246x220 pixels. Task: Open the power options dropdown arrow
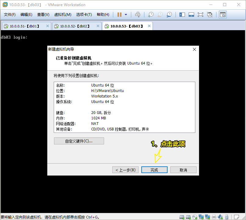coord(126,15)
